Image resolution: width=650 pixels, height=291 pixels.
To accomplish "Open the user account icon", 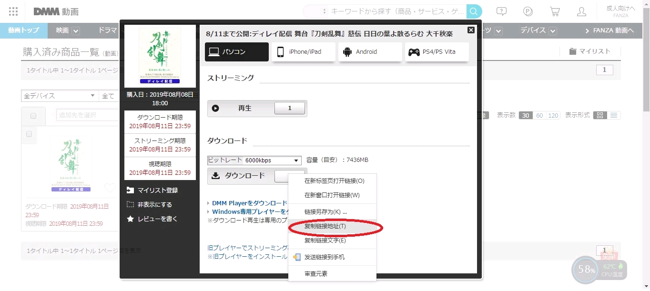I will (x=581, y=11).
